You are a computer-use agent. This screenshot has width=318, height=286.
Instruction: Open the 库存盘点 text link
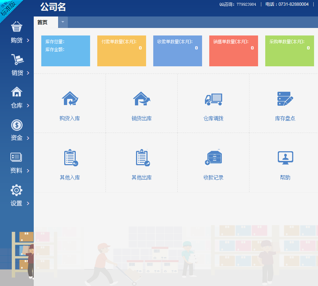(x=285, y=118)
